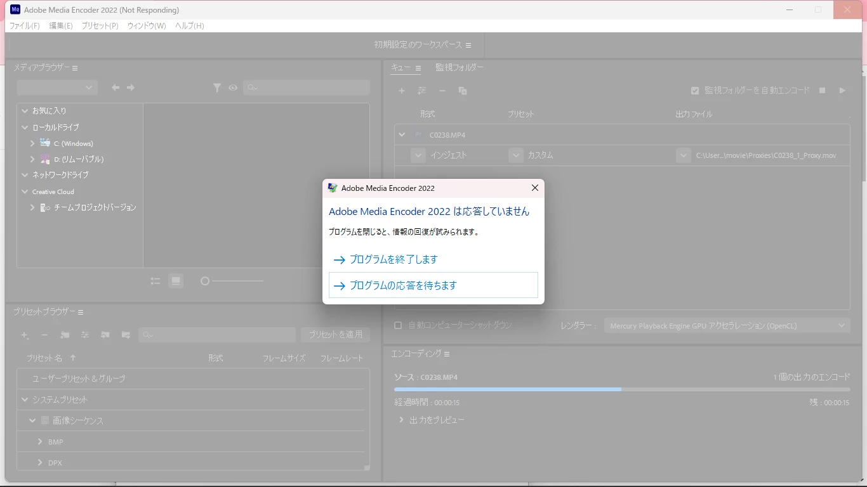Click the start queue play button
Viewport: 867px width, 487px height.
pyautogui.click(x=842, y=91)
